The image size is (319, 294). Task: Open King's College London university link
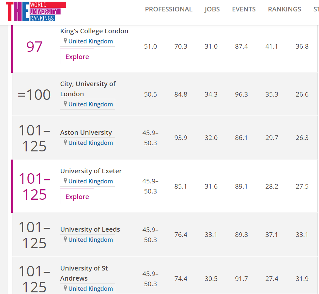coord(94,31)
